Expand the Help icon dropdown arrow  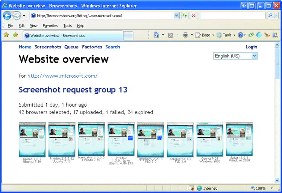tap(245, 35)
